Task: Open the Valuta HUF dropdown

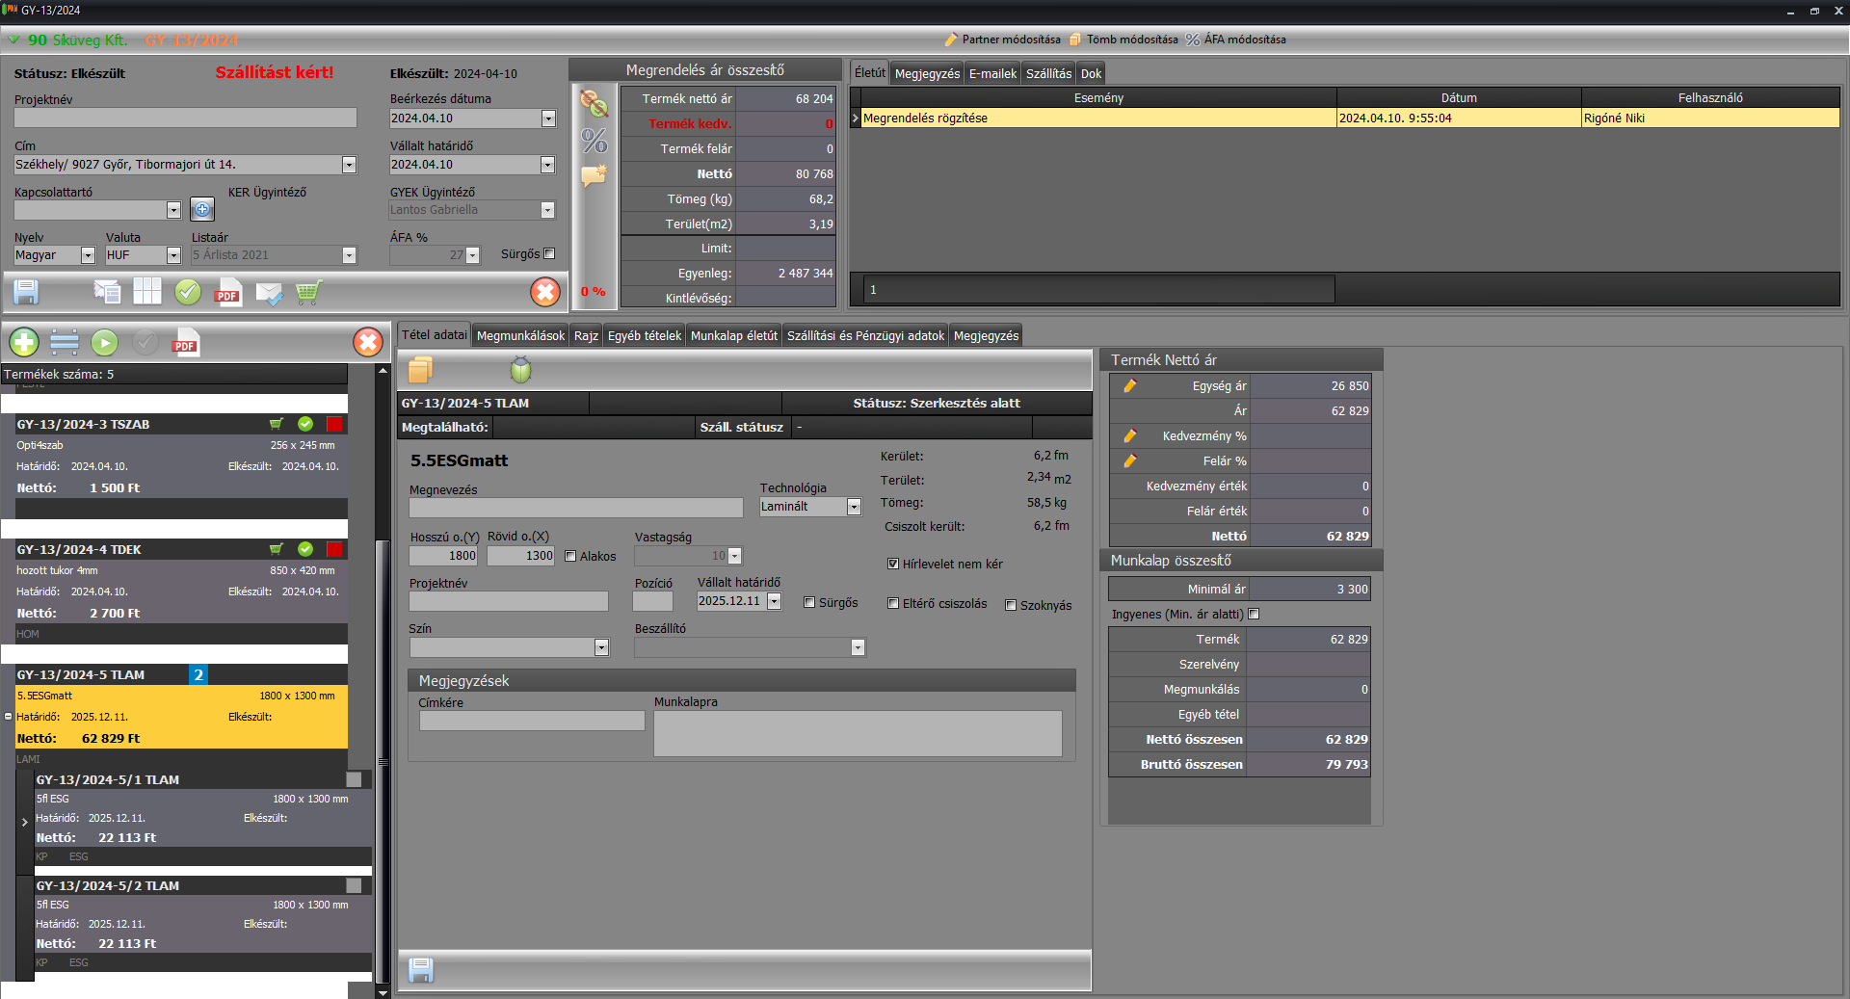Action: click(173, 255)
